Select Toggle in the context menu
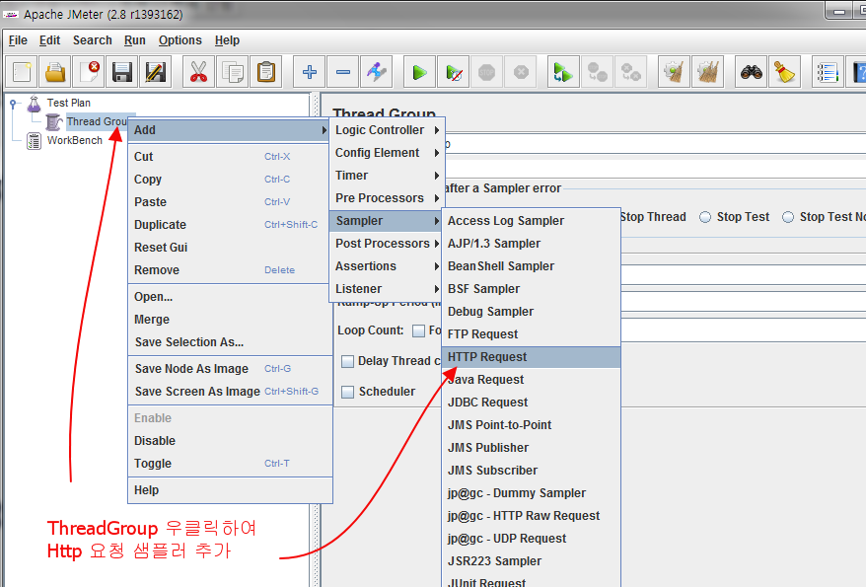Viewport: 866px width, 587px height. 229,464
